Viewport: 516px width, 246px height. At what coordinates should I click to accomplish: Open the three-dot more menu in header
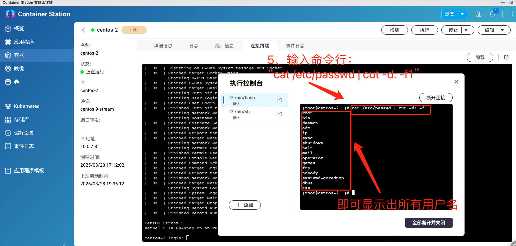click(x=512, y=14)
